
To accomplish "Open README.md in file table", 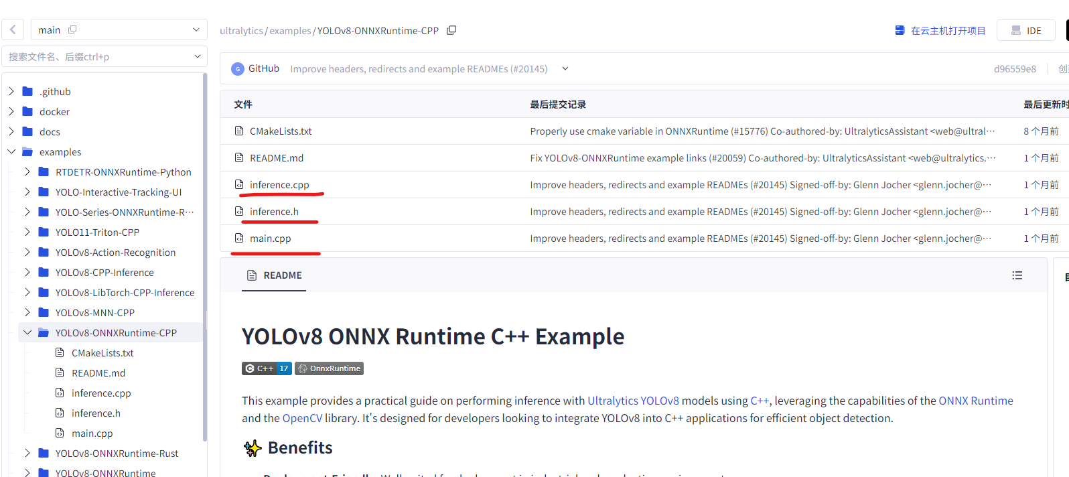I will coord(277,158).
